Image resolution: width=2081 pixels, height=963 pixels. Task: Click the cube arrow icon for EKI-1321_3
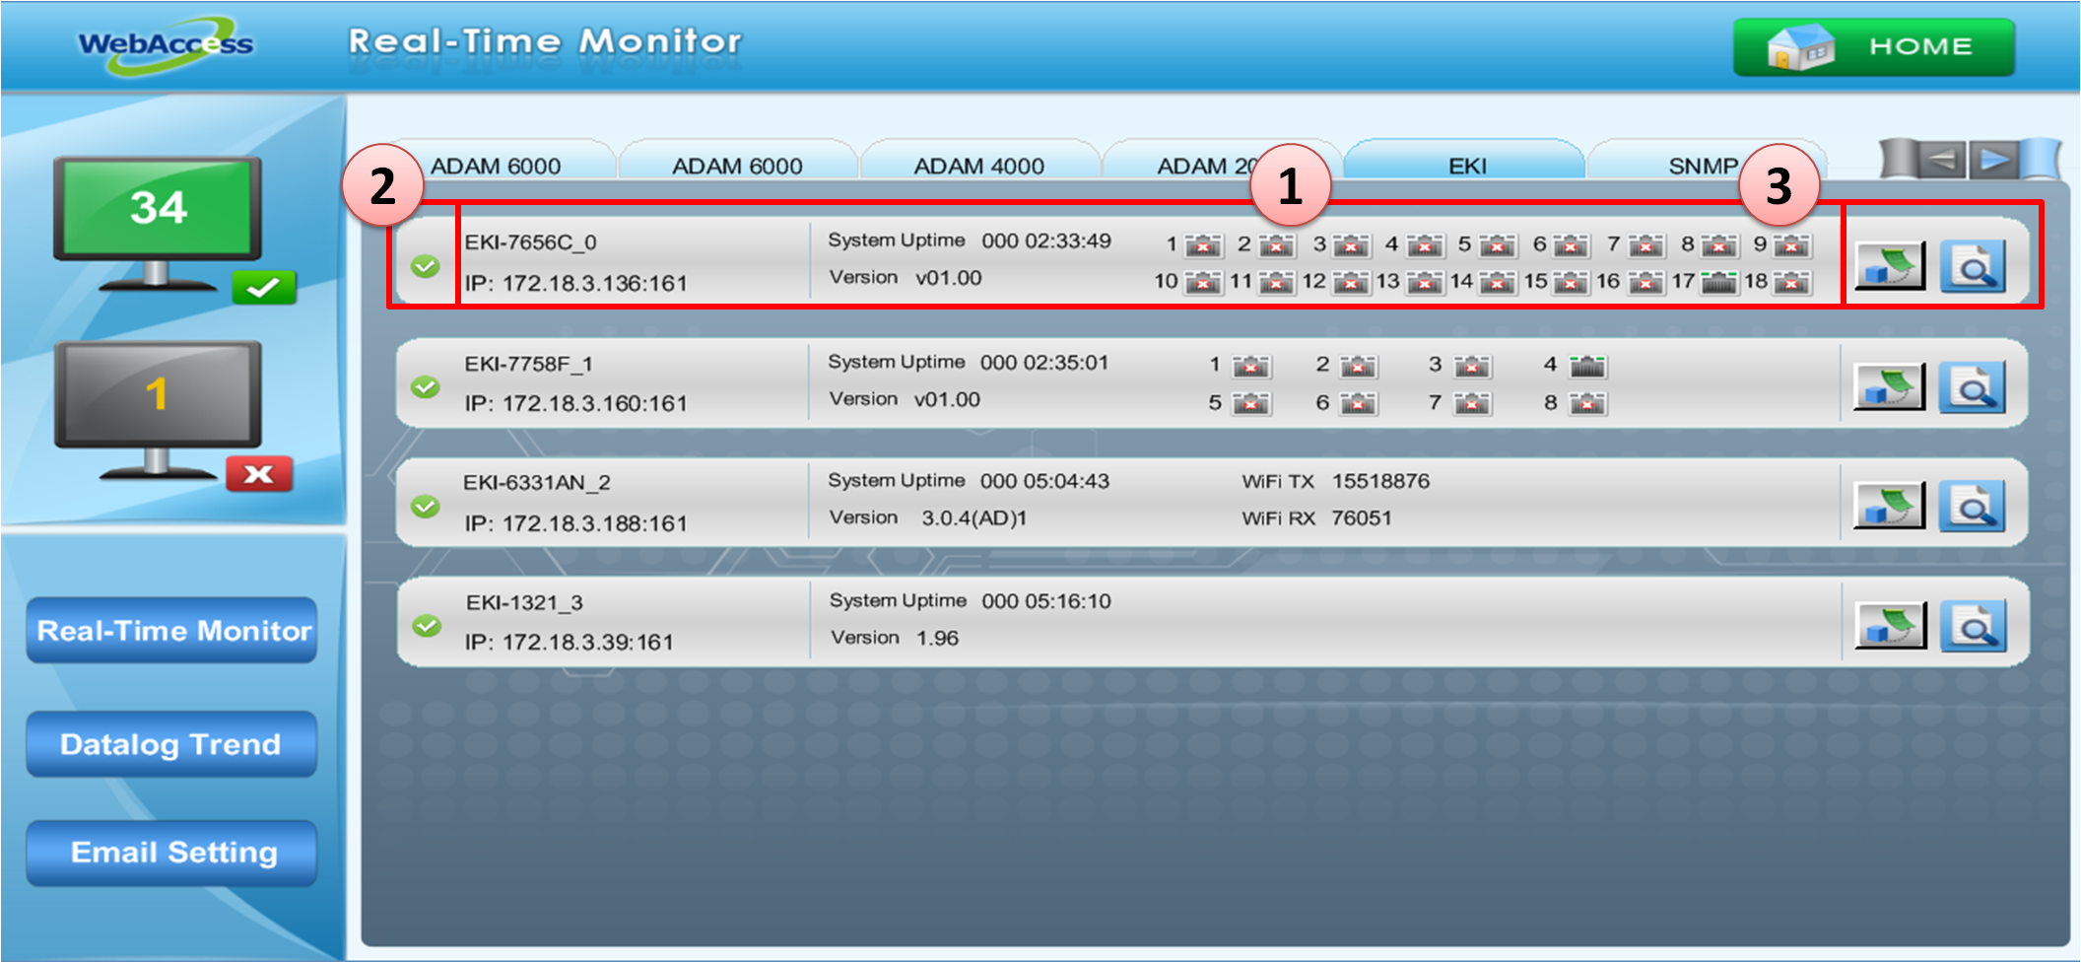pyautogui.click(x=1890, y=625)
